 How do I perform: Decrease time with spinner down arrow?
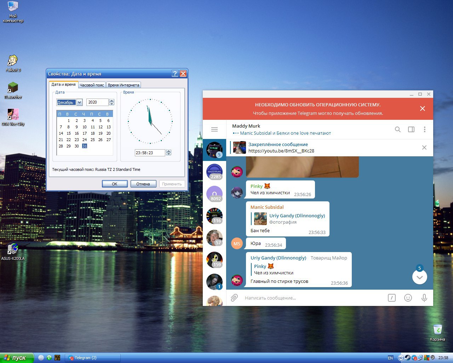169,154
